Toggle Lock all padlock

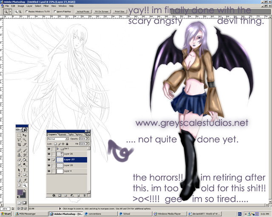pyautogui.click(x=67, y=144)
